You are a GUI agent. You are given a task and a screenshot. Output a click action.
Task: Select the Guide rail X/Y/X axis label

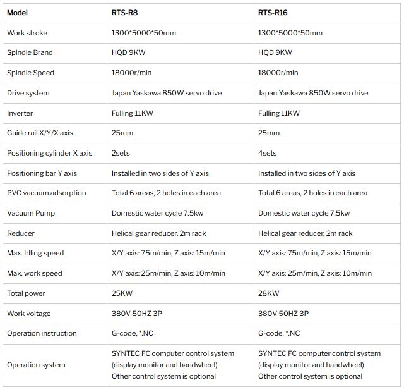tap(40, 133)
